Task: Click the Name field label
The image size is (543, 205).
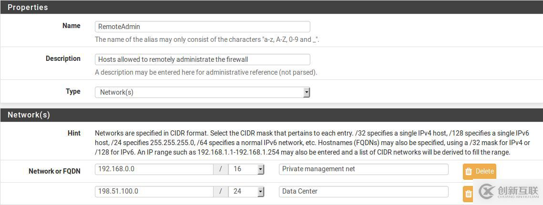Action: pos(72,26)
